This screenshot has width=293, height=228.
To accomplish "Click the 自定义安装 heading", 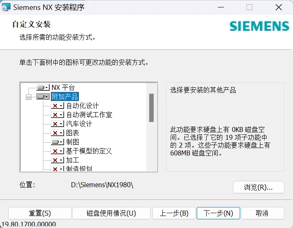I will click(x=31, y=24).
